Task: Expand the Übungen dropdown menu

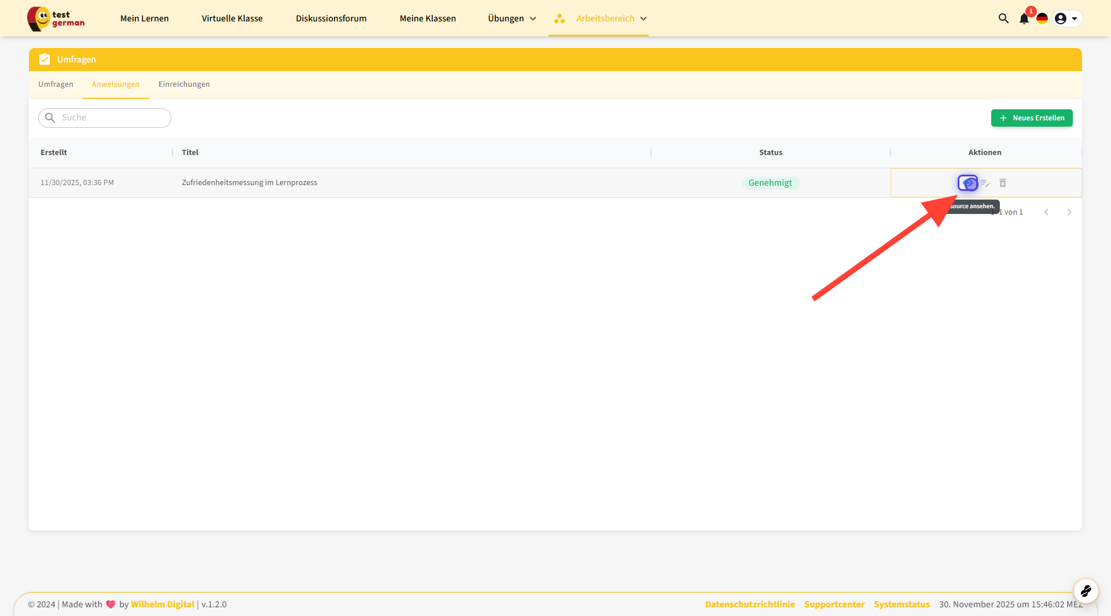Action: (512, 19)
